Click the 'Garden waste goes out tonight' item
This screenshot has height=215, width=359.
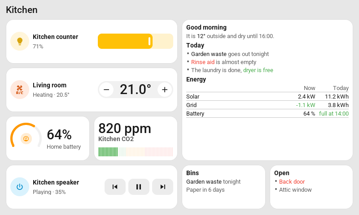tap(230, 54)
